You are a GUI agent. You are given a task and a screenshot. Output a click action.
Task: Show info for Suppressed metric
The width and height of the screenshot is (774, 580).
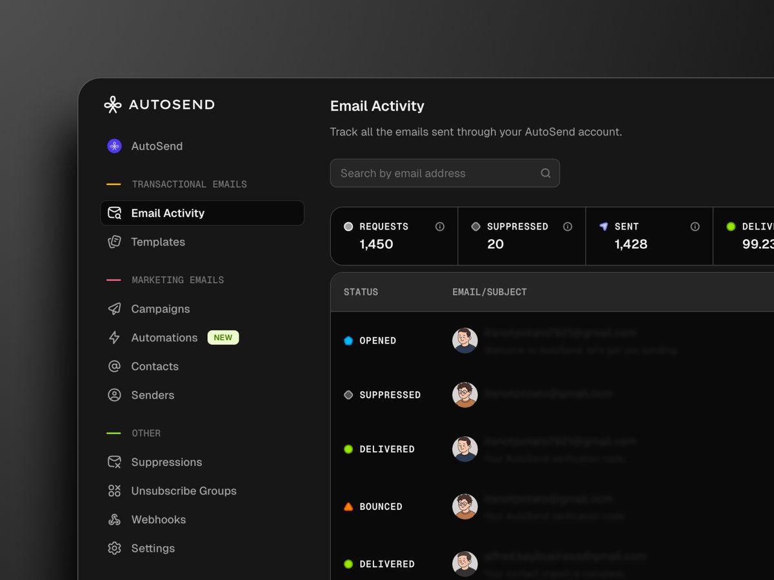(x=568, y=227)
